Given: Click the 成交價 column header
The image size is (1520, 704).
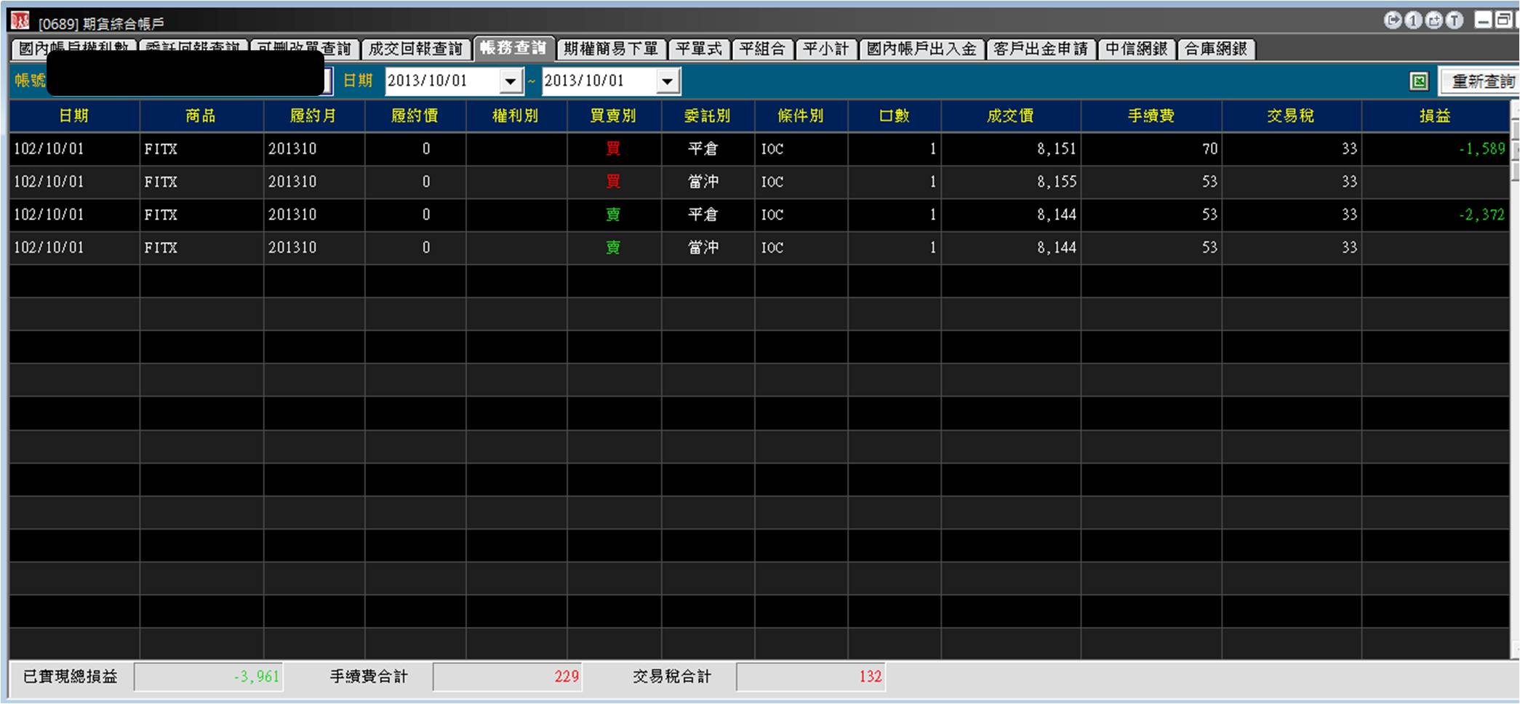Looking at the screenshot, I should 1011,116.
